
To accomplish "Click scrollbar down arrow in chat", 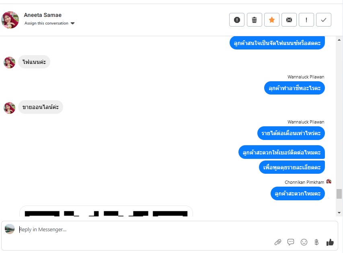I will (339, 213).
